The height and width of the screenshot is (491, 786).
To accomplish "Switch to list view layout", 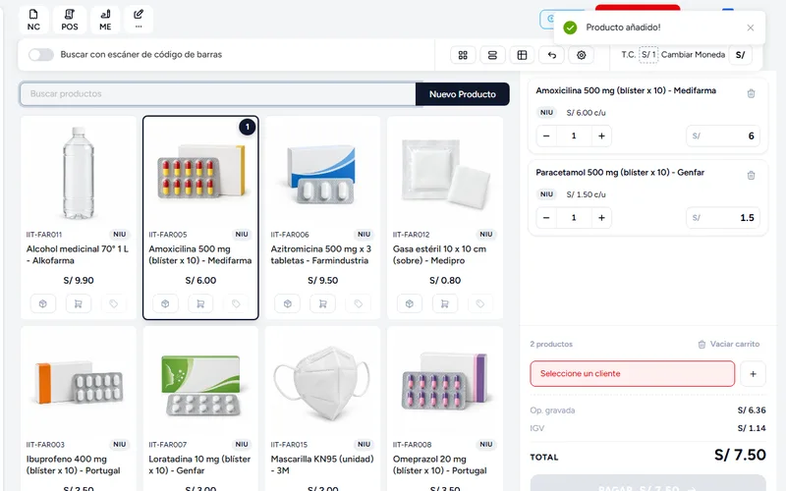I will (492, 55).
